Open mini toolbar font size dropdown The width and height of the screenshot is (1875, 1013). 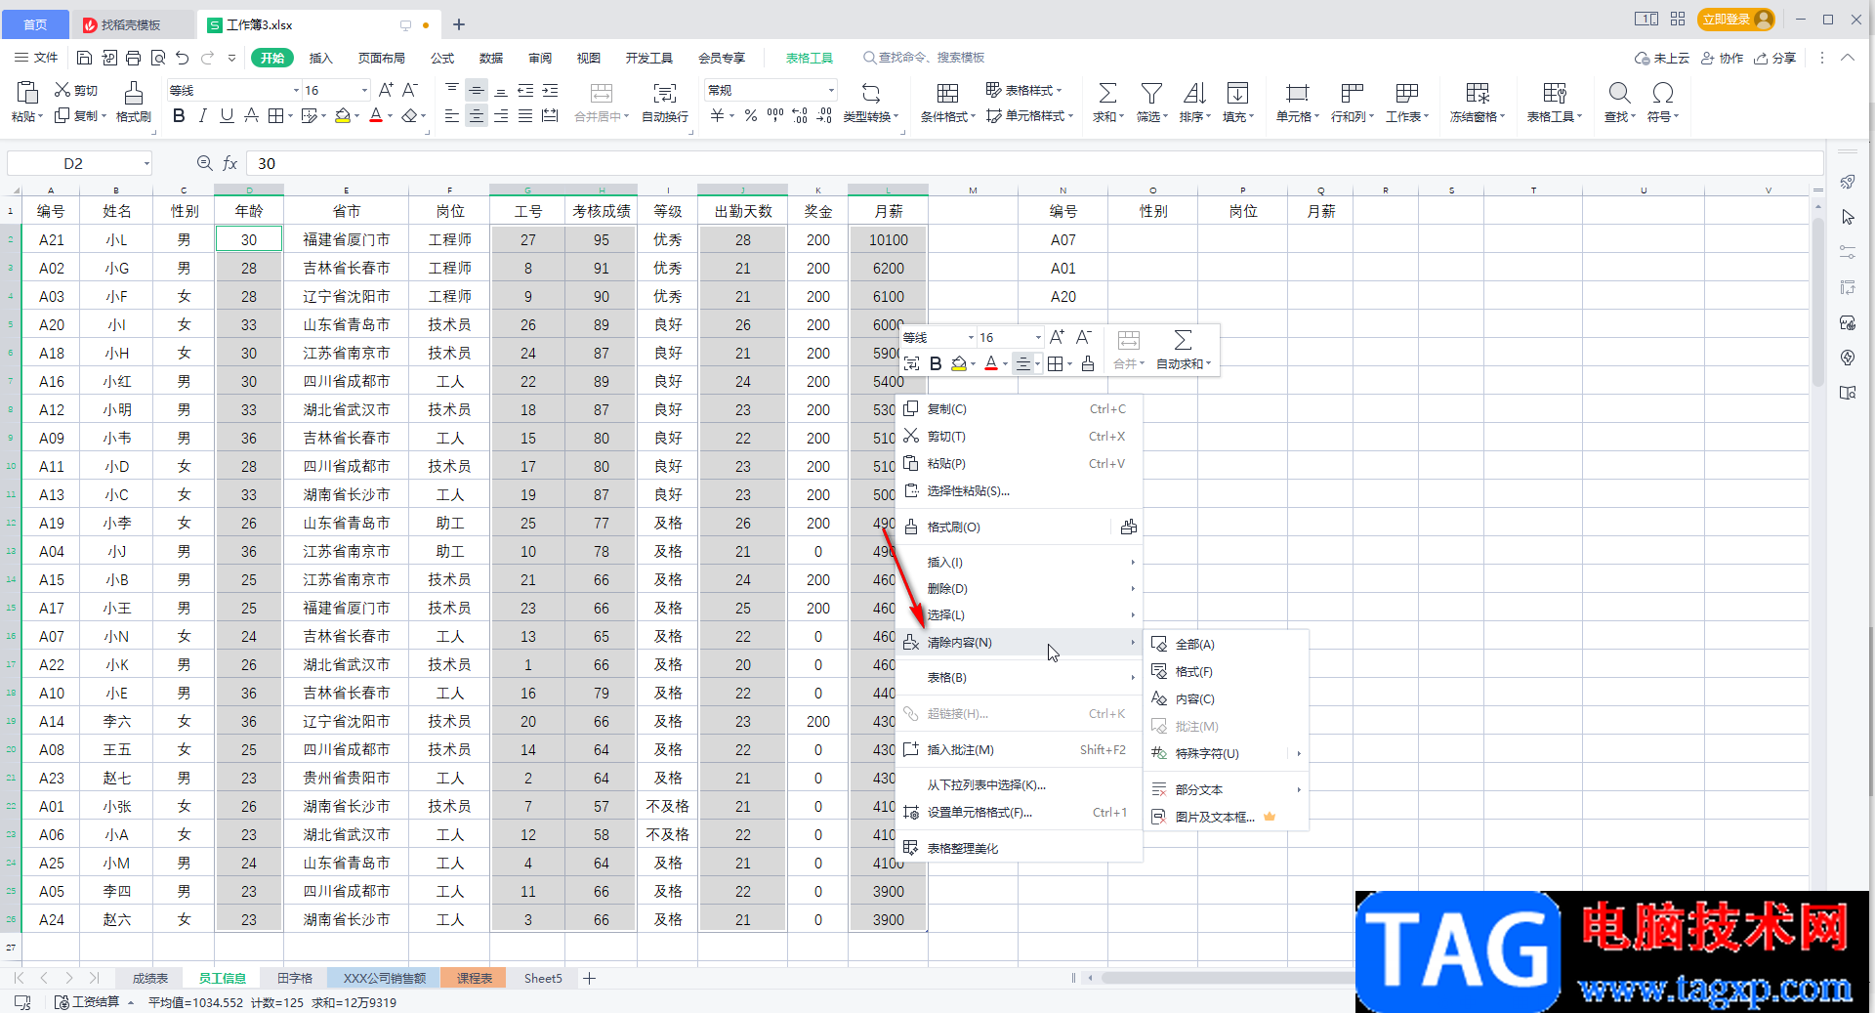[1038, 338]
